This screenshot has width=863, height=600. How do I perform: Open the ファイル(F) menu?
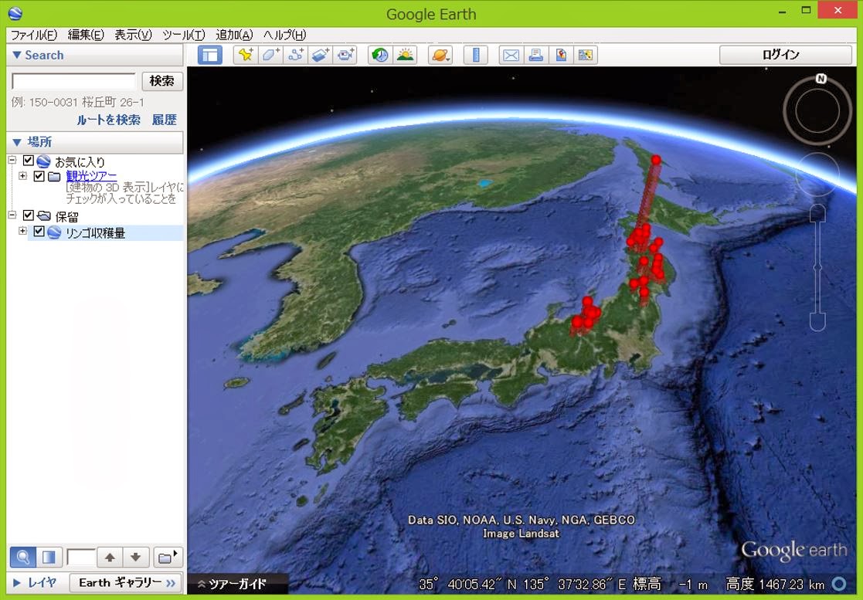point(33,36)
